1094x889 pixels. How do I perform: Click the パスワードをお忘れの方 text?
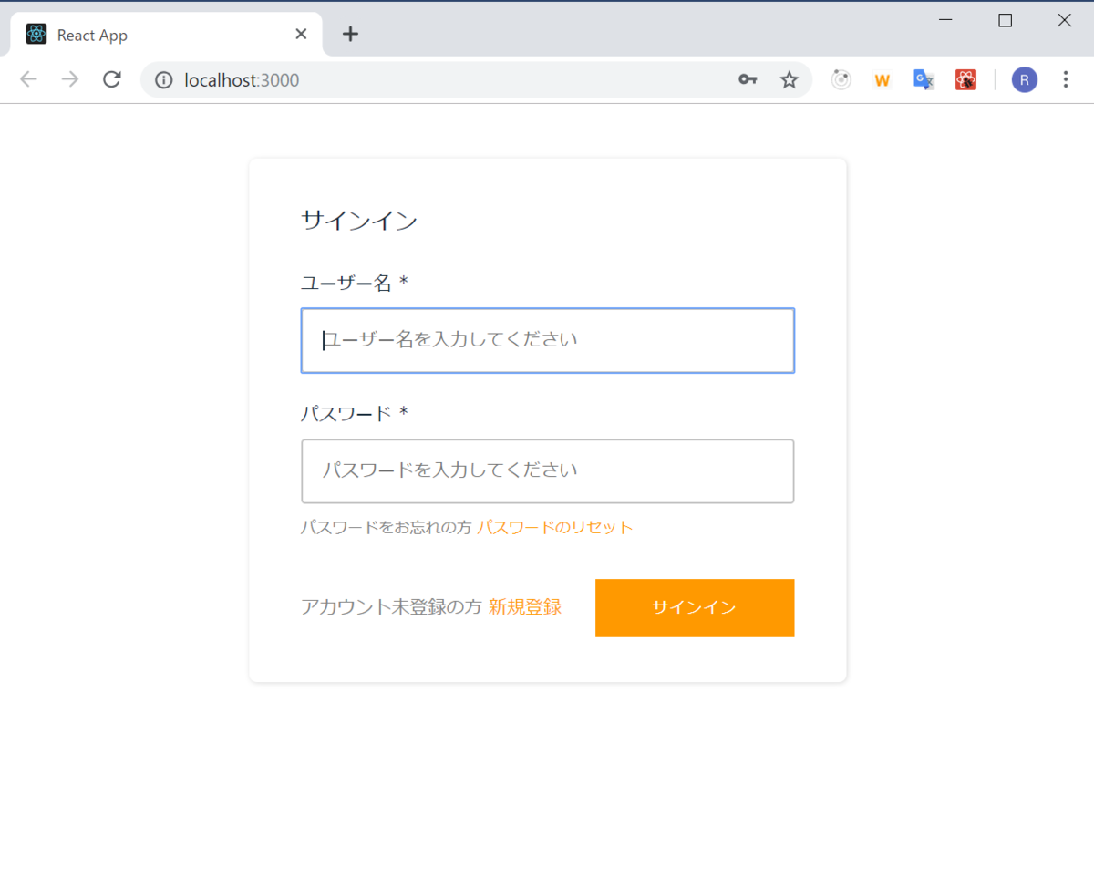387,527
